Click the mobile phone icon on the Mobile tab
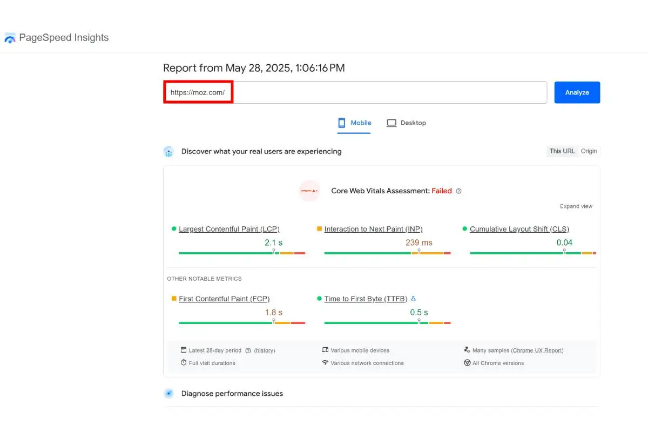 (x=342, y=123)
